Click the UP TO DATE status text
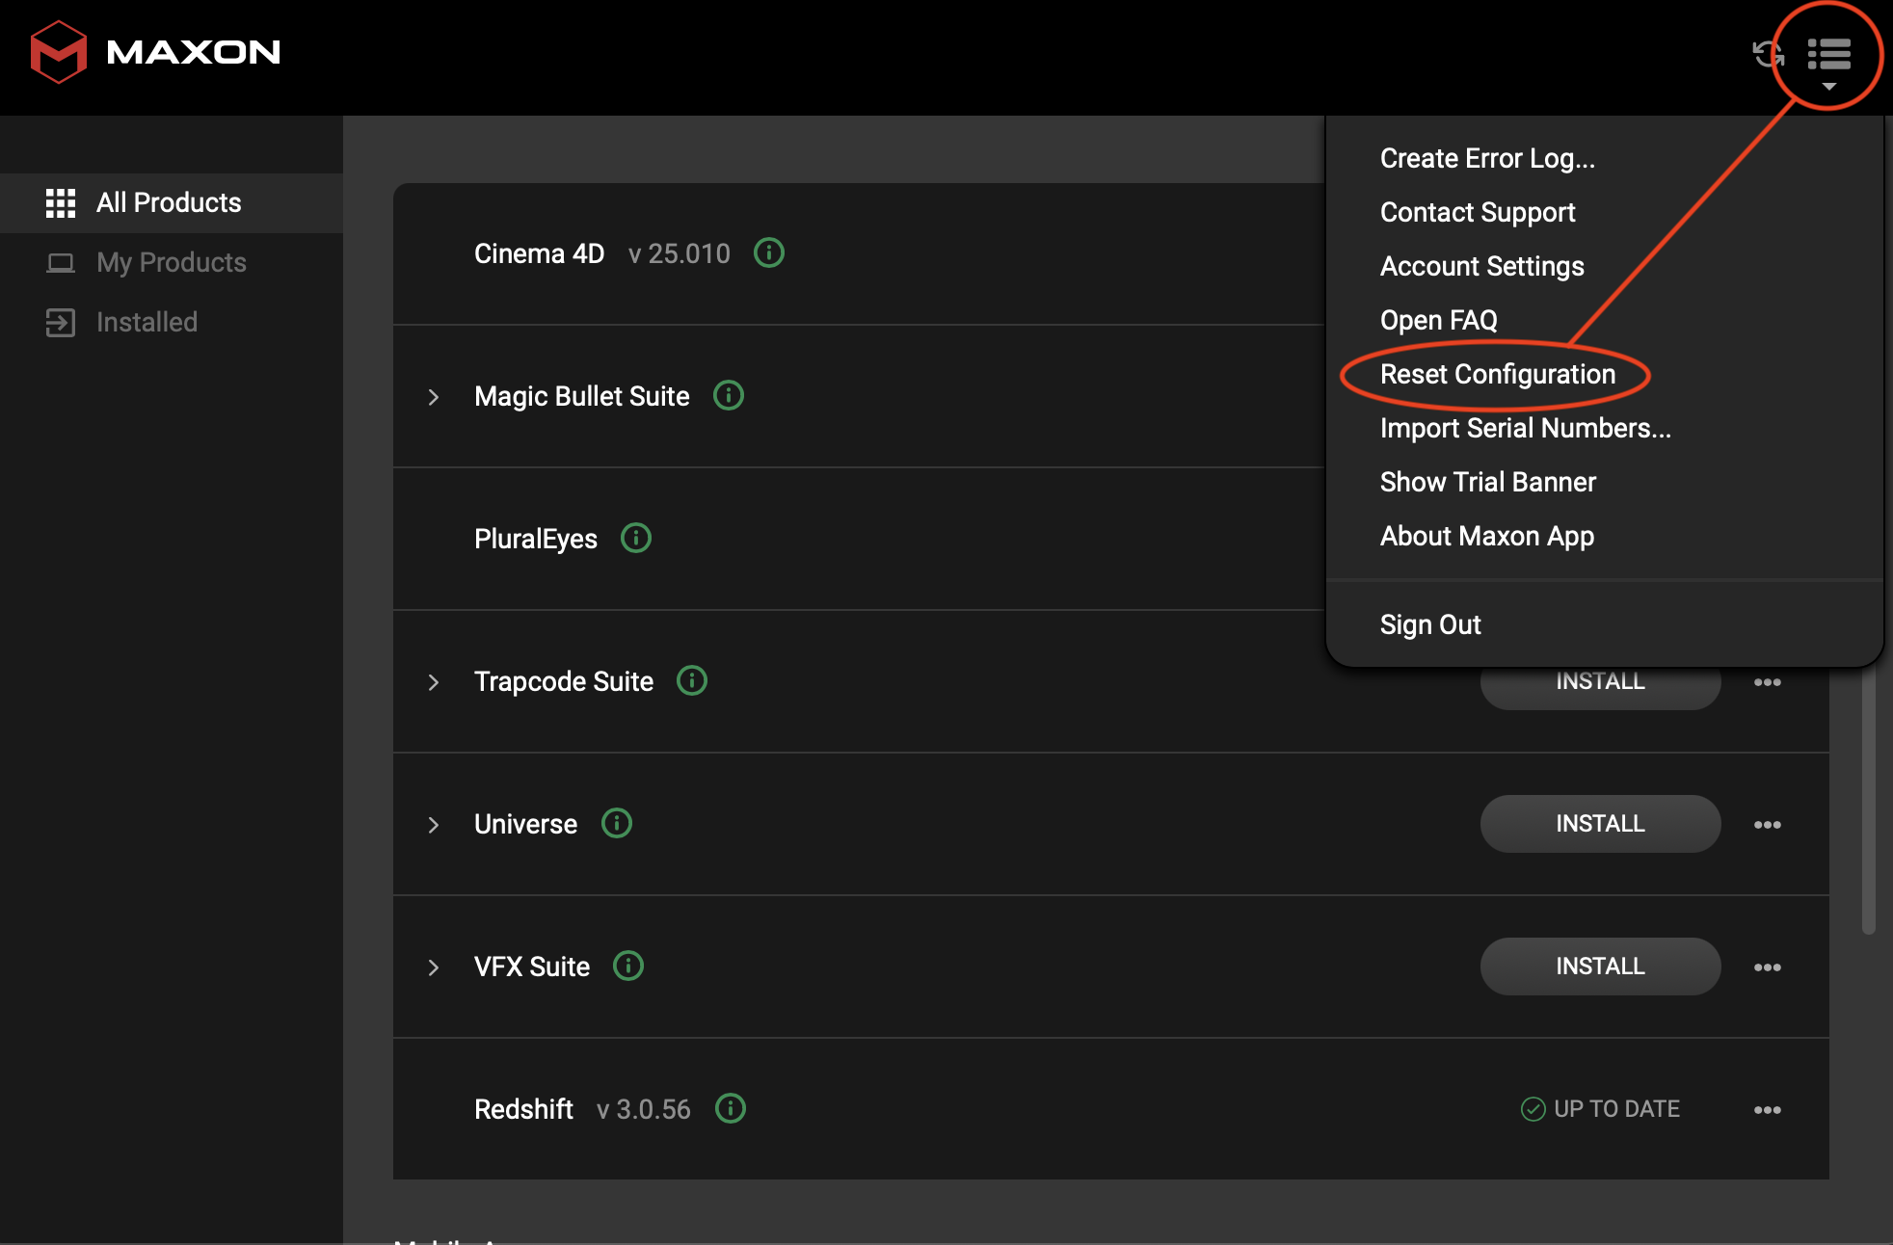Screen dimensions: 1893x1245 tap(1616, 1109)
